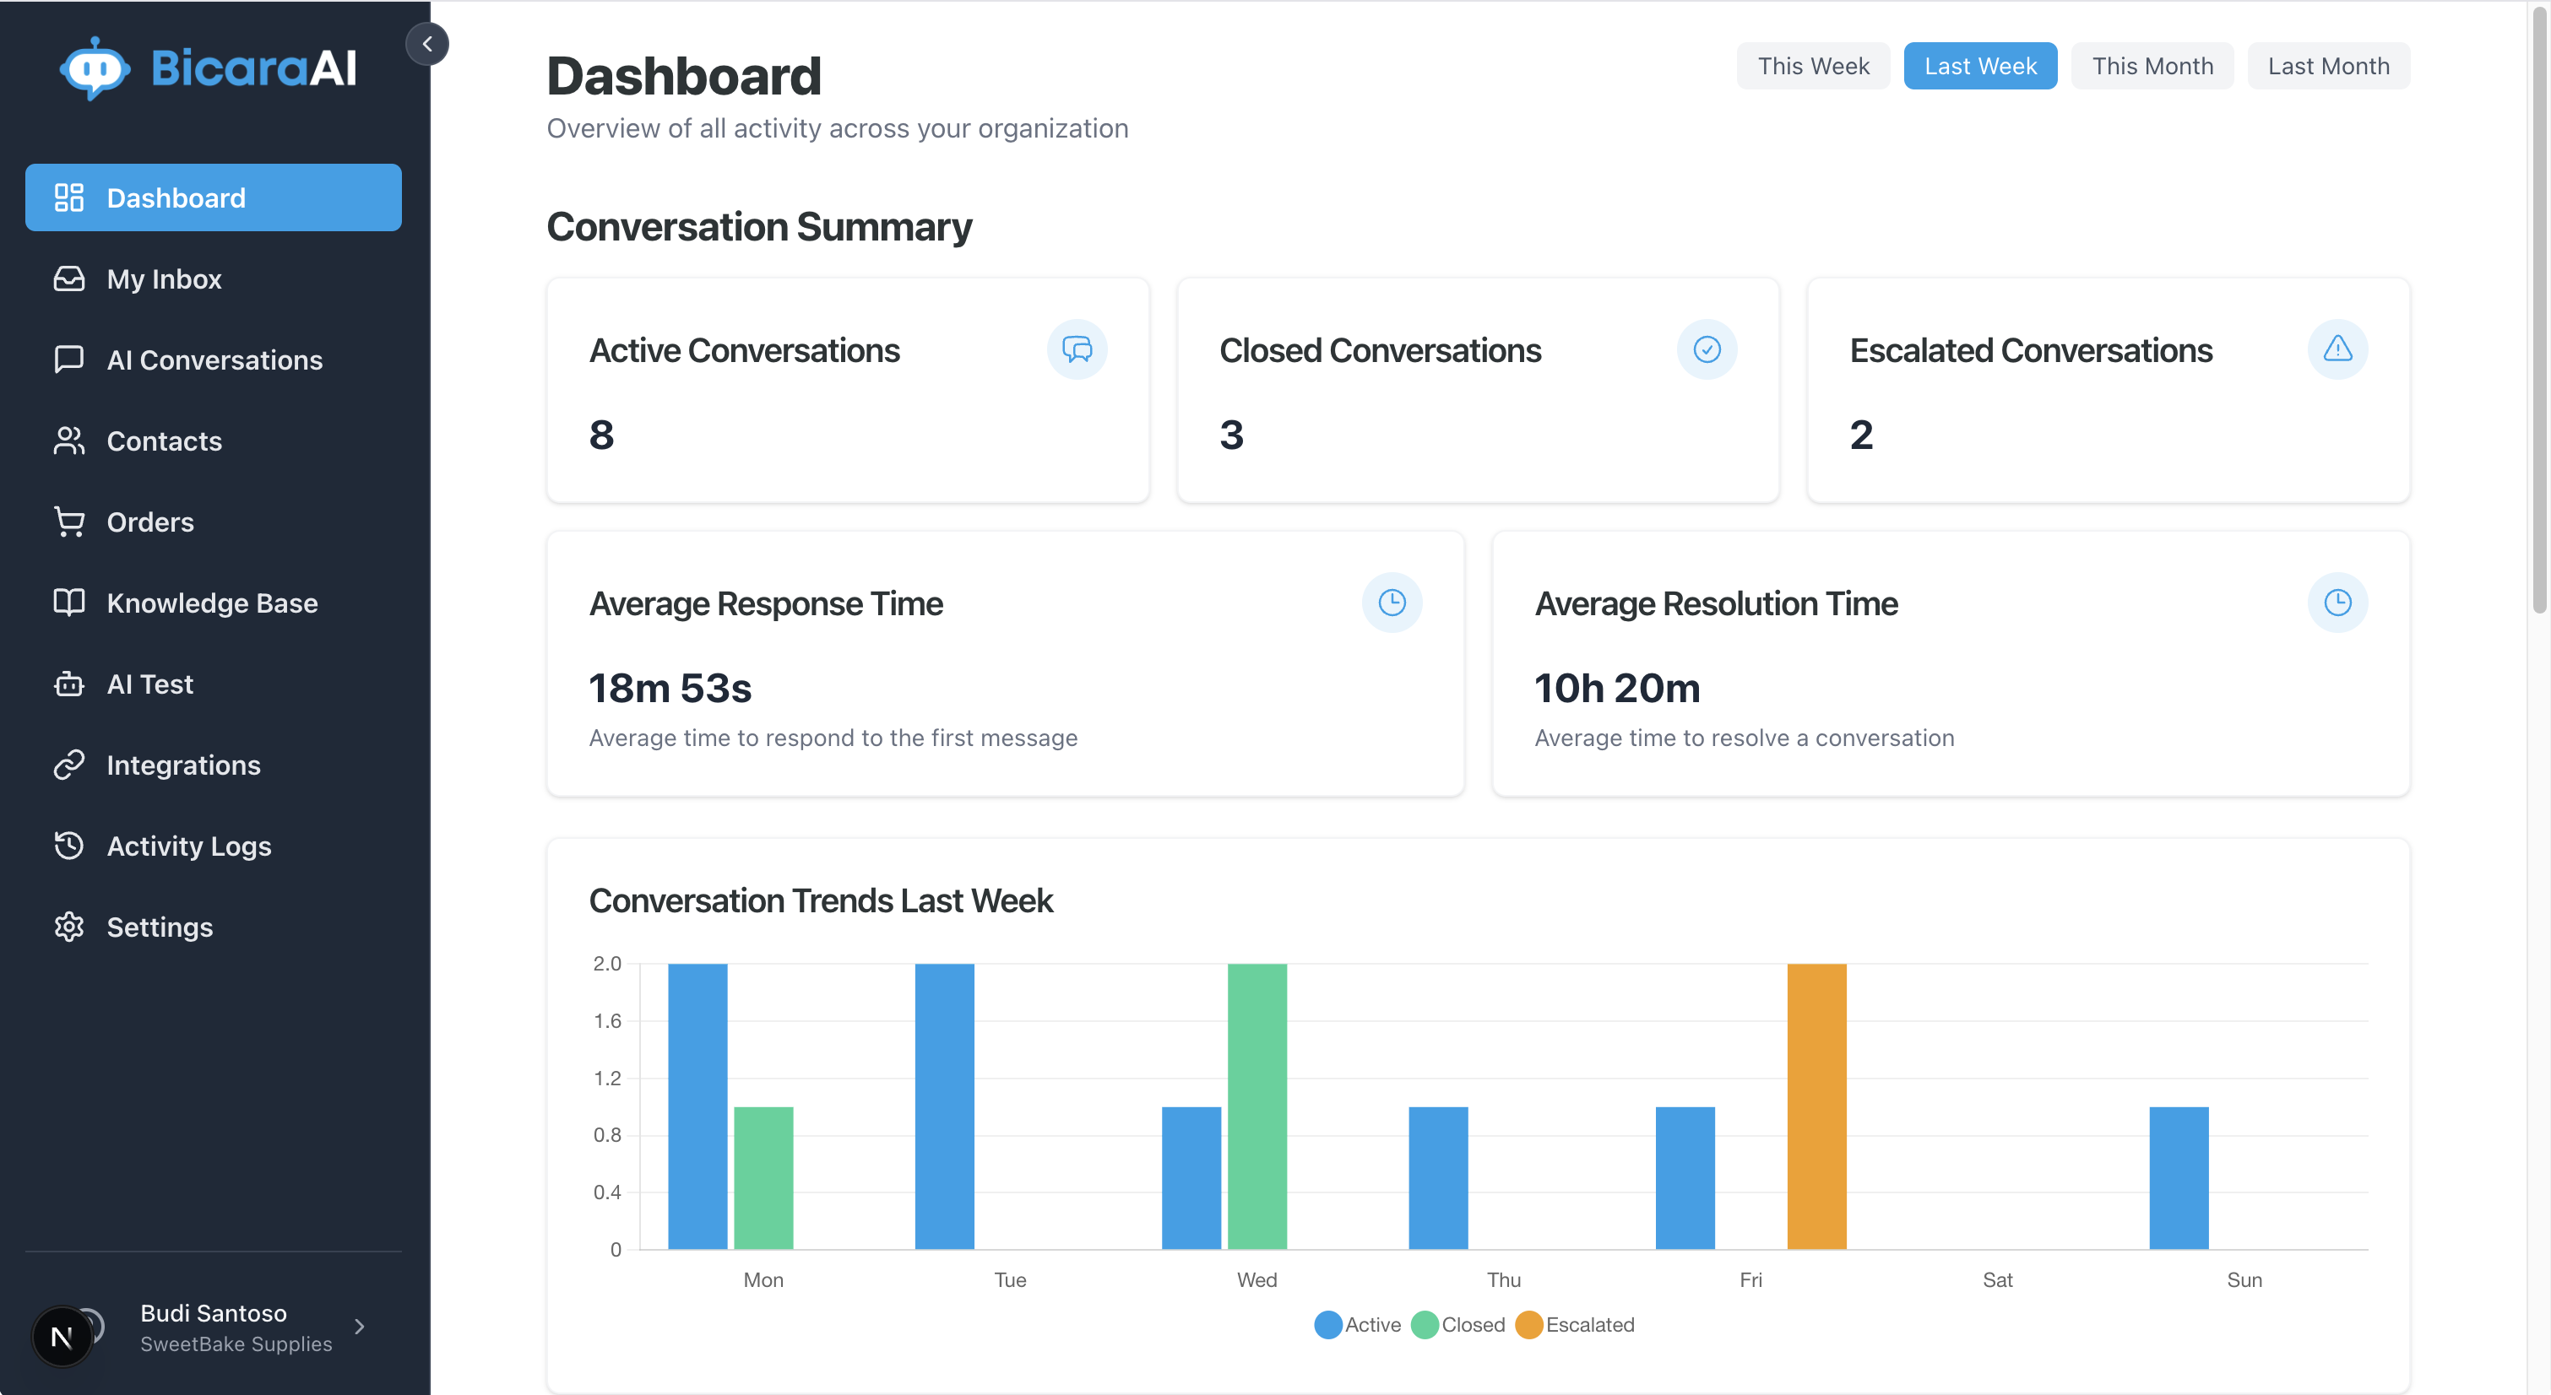
Task: Expand the Budi Santoso profile chevron
Action: [x=360, y=1327]
